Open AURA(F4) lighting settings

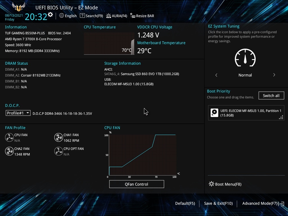pyautogui.click(x=117, y=16)
